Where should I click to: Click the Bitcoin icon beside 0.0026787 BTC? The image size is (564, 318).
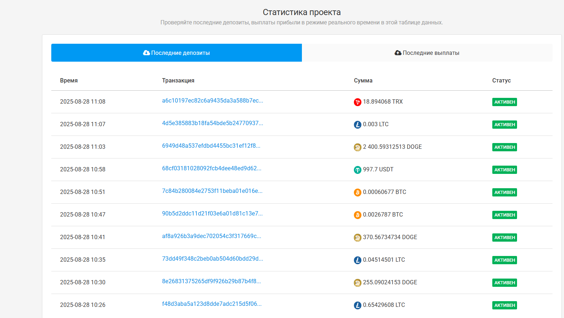[357, 215]
